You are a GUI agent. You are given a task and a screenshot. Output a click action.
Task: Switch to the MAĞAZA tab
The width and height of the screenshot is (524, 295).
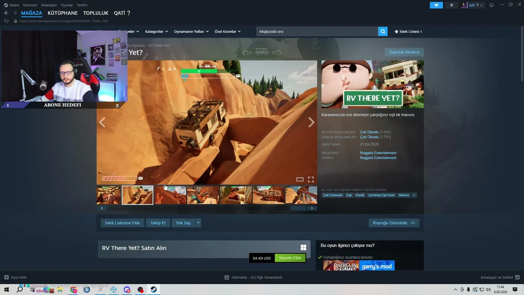(x=32, y=13)
